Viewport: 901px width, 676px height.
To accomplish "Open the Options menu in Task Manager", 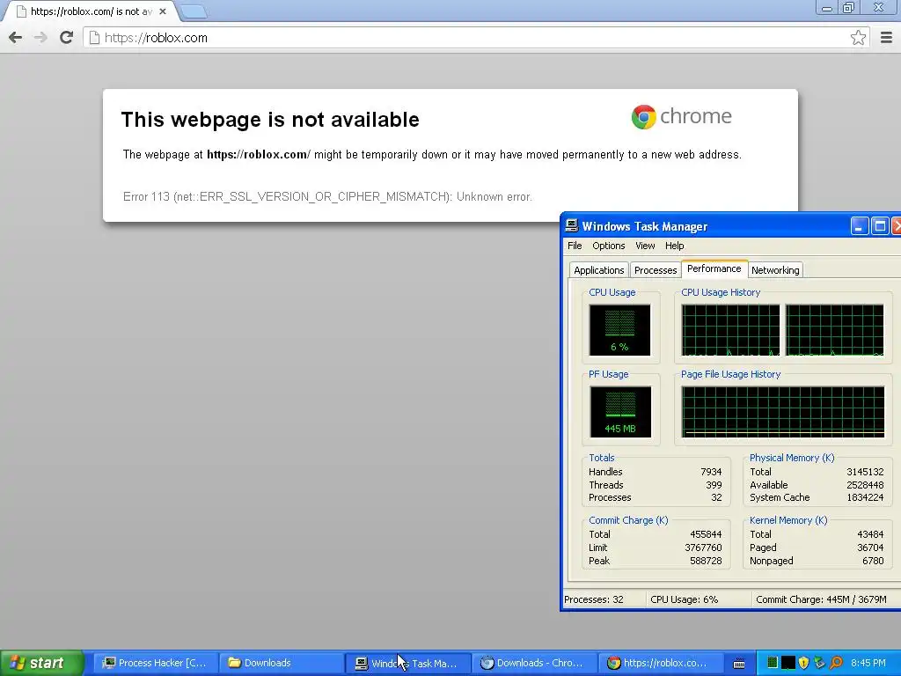I will pos(609,246).
